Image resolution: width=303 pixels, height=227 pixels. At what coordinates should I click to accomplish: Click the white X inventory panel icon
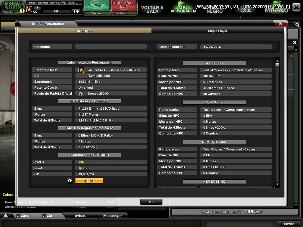tap(294, 43)
